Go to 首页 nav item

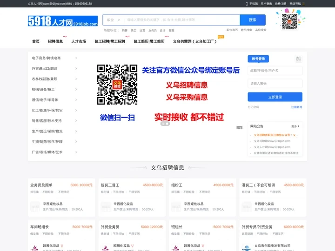pyautogui.click(x=36, y=41)
